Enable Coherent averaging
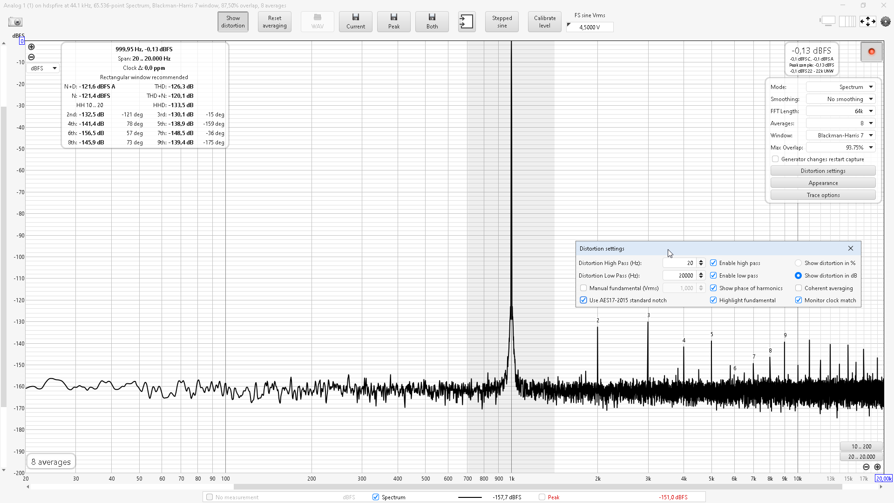The height and width of the screenshot is (503, 894). pos(799,288)
